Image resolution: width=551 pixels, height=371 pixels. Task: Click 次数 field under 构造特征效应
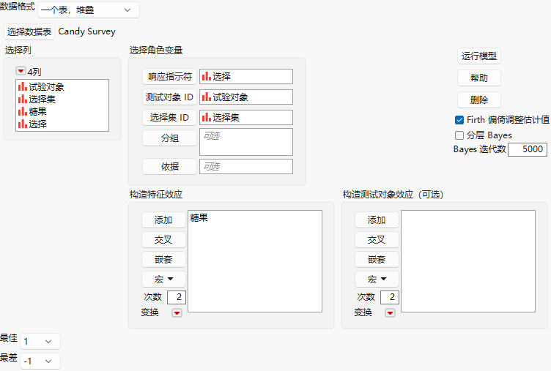click(x=177, y=297)
